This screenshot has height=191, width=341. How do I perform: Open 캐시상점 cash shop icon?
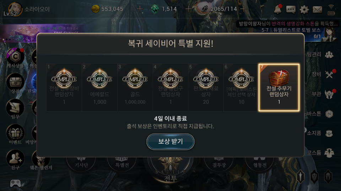(x=15, y=58)
